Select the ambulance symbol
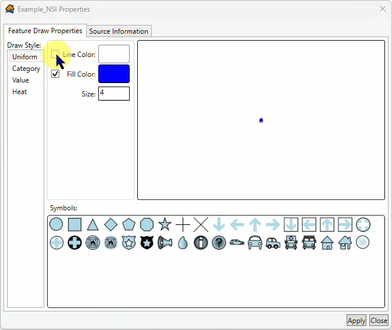 tap(291, 243)
